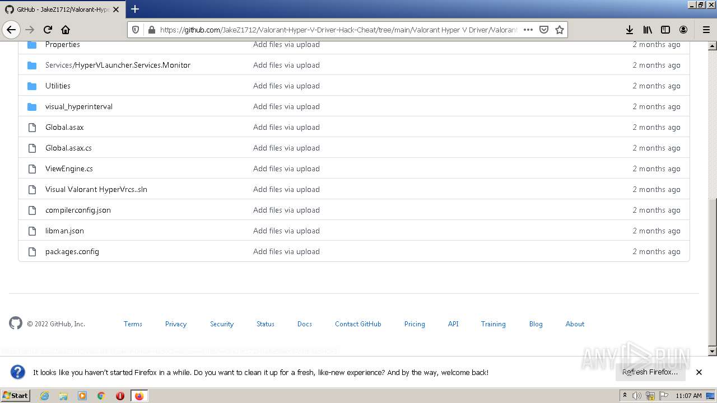717x403 pixels.
Task: Toggle the Firefox sidebar view
Action: point(665,30)
